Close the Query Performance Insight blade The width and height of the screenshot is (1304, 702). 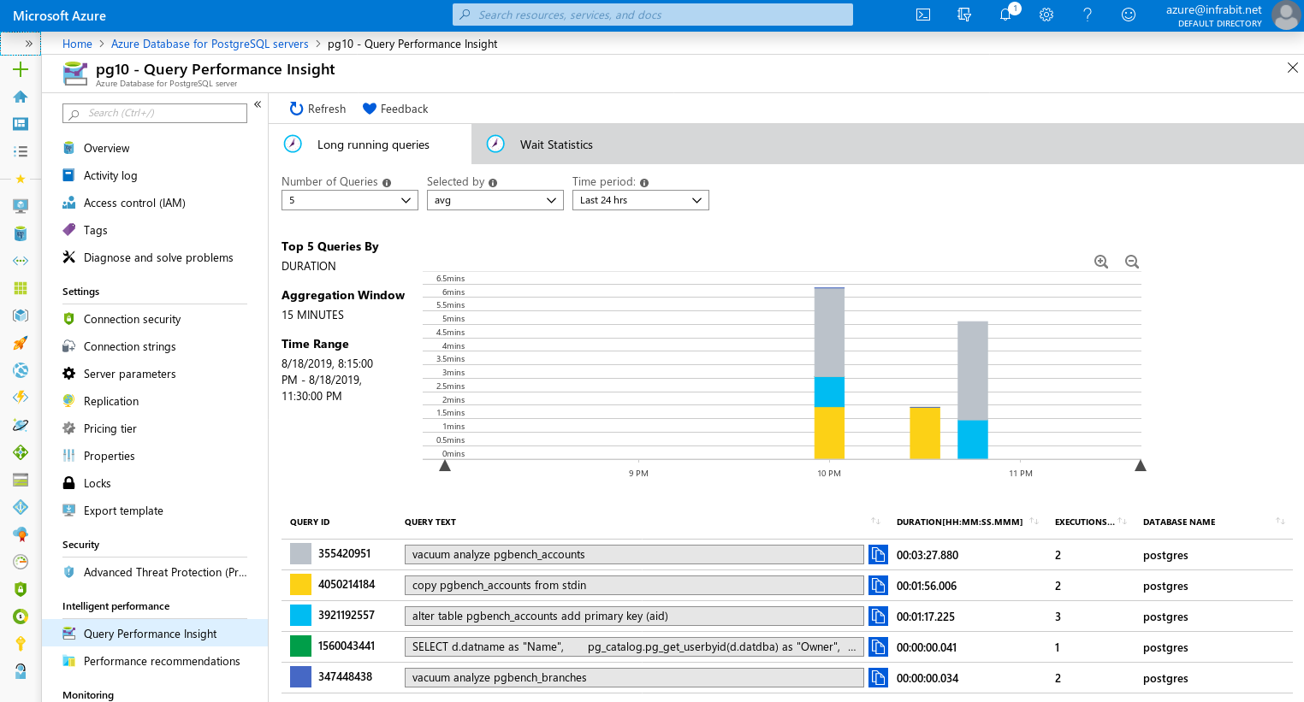click(1293, 68)
